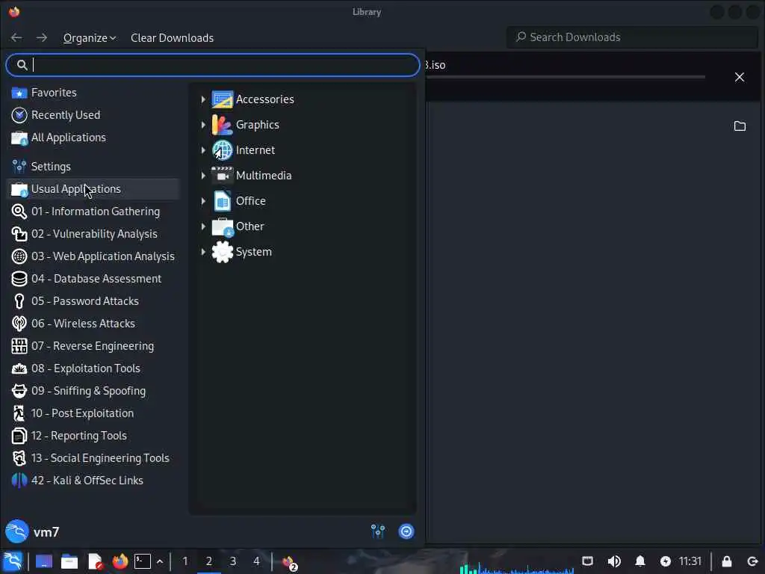This screenshot has width=765, height=574.
Task: Switch to workspace 3
Action: [x=233, y=561]
